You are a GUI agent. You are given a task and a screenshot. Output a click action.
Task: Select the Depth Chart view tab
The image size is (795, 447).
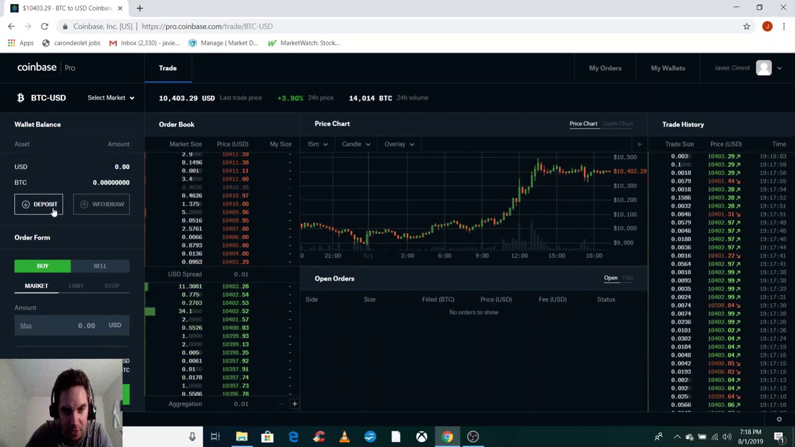[617, 124]
